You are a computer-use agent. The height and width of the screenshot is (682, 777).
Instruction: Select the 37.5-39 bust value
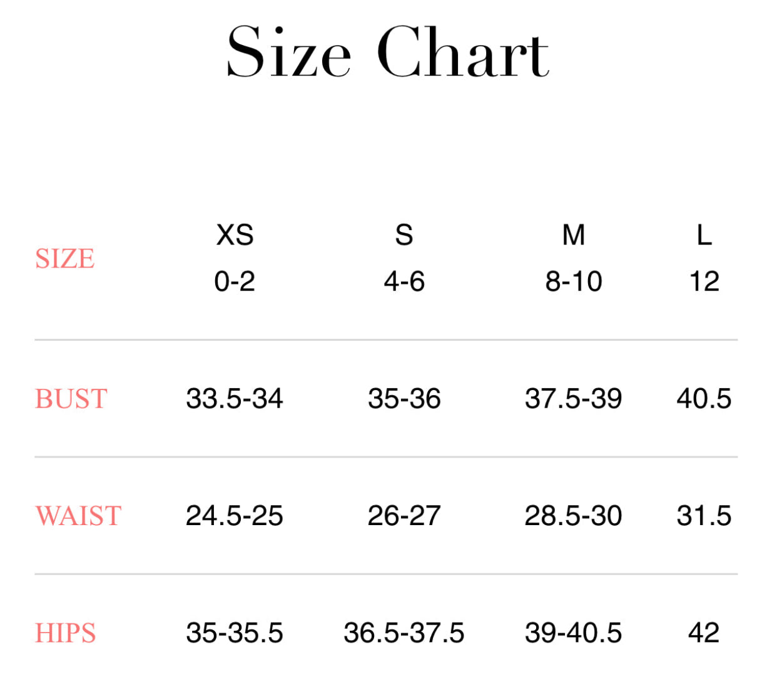(x=574, y=399)
